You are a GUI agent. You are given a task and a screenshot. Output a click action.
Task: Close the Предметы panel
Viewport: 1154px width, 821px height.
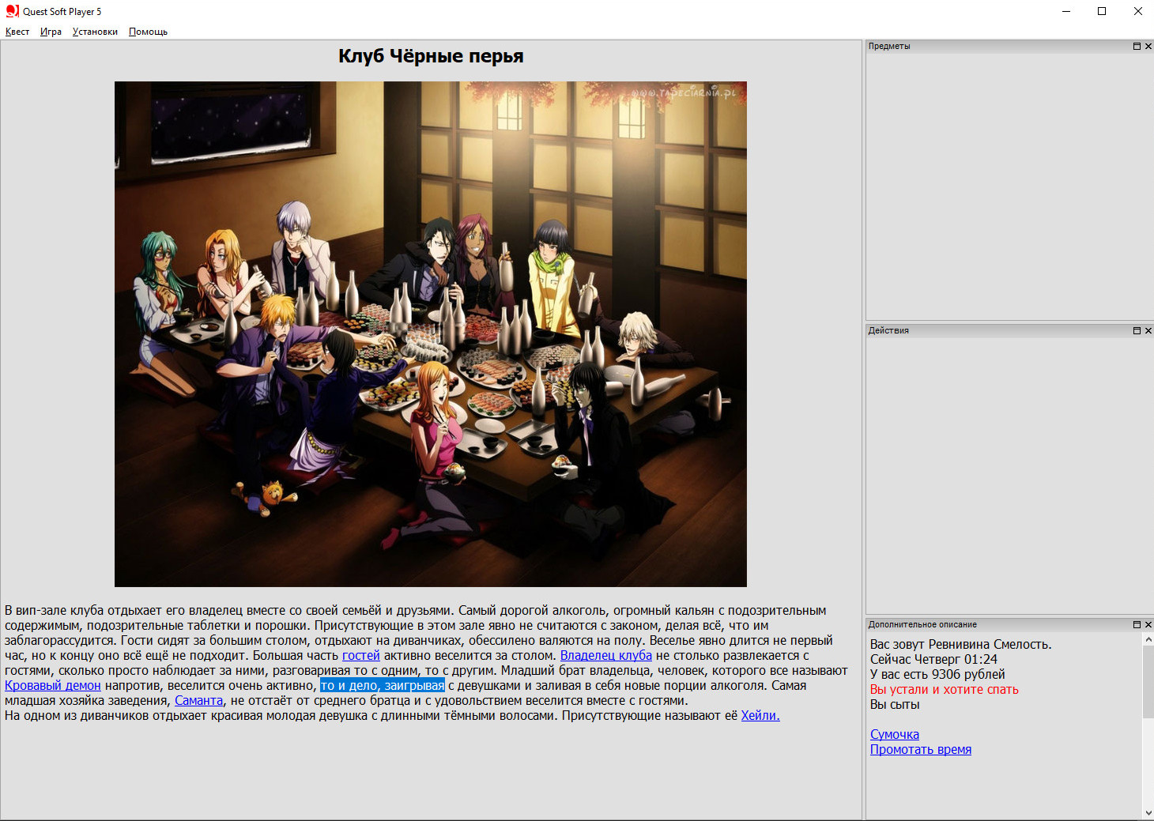click(x=1148, y=47)
